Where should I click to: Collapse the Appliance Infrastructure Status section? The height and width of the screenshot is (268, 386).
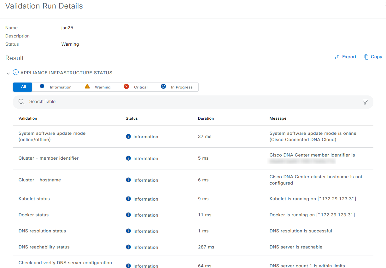coord(8,73)
